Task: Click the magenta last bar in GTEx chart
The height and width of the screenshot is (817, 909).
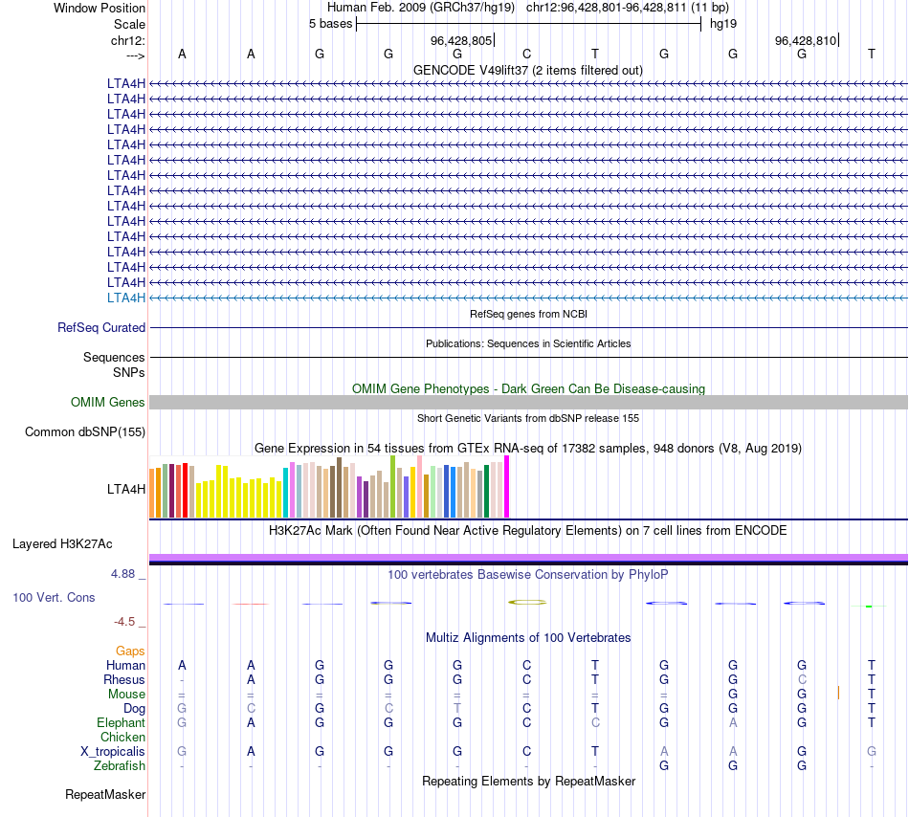Action: point(507,487)
